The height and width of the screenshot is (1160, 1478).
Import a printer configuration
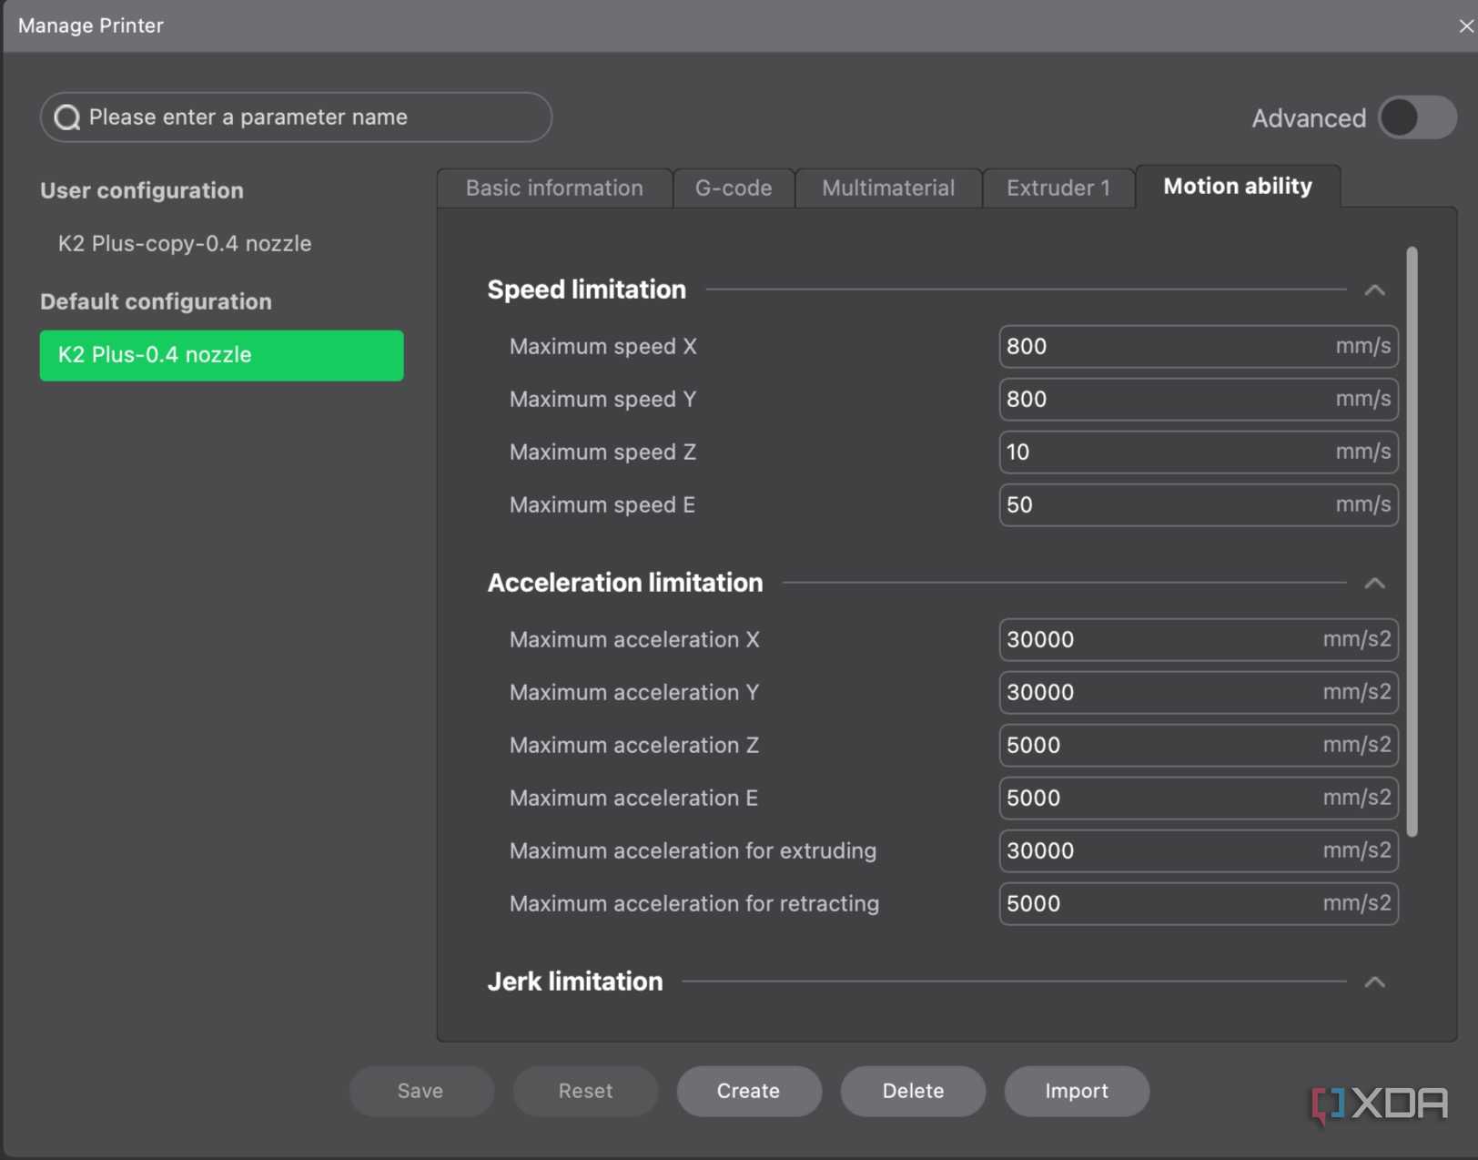[1077, 1091]
